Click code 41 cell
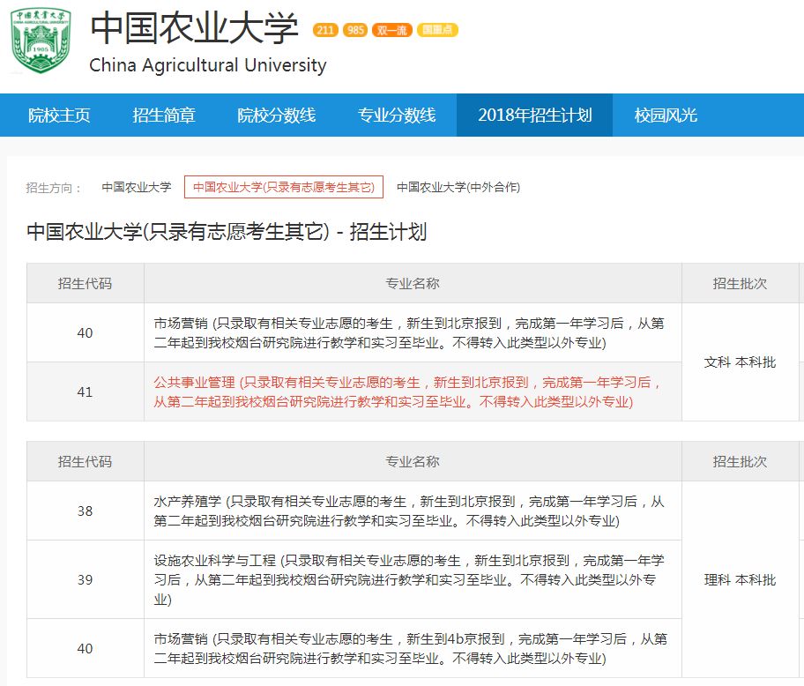The image size is (804, 686). pyautogui.click(x=86, y=391)
